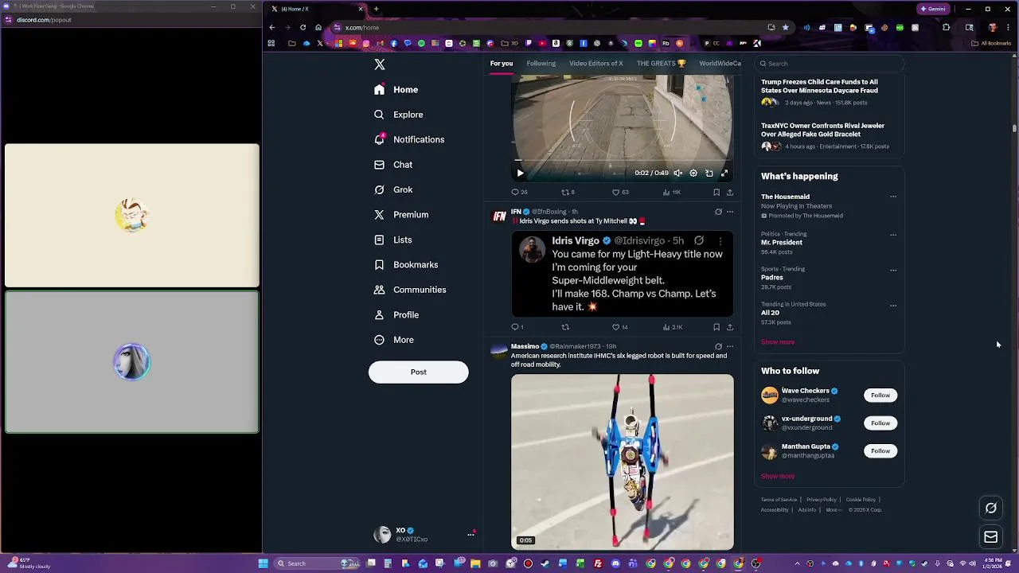
Task: Open Communities in sidebar
Action: tap(410, 290)
